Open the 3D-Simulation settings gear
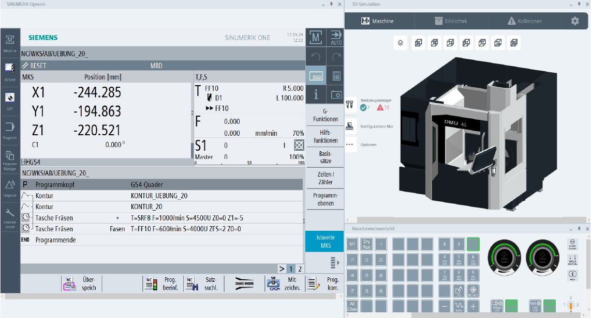 pyautogui.click(x=575, y=21)
